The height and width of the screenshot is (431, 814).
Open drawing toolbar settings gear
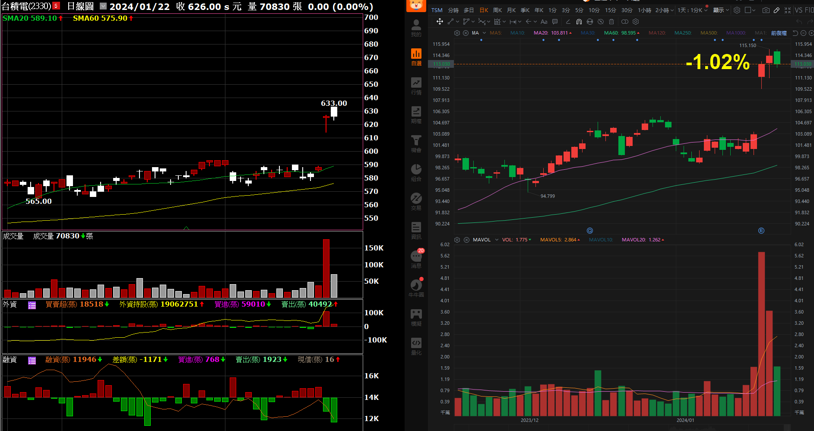click(636, 22)
